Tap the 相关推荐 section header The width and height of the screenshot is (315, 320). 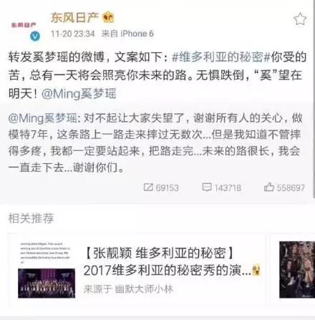(x=31, y=218)
